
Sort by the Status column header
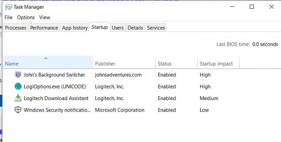[x=176, y=62]
